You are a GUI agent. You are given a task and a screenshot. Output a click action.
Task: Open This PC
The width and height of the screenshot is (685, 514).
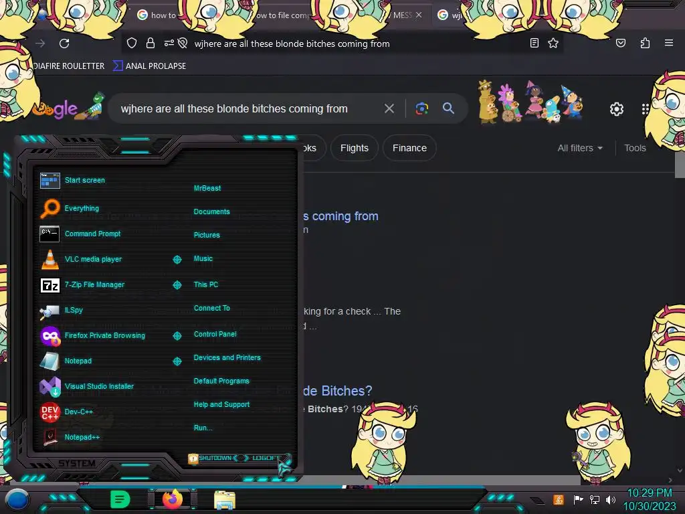[206, 284]
